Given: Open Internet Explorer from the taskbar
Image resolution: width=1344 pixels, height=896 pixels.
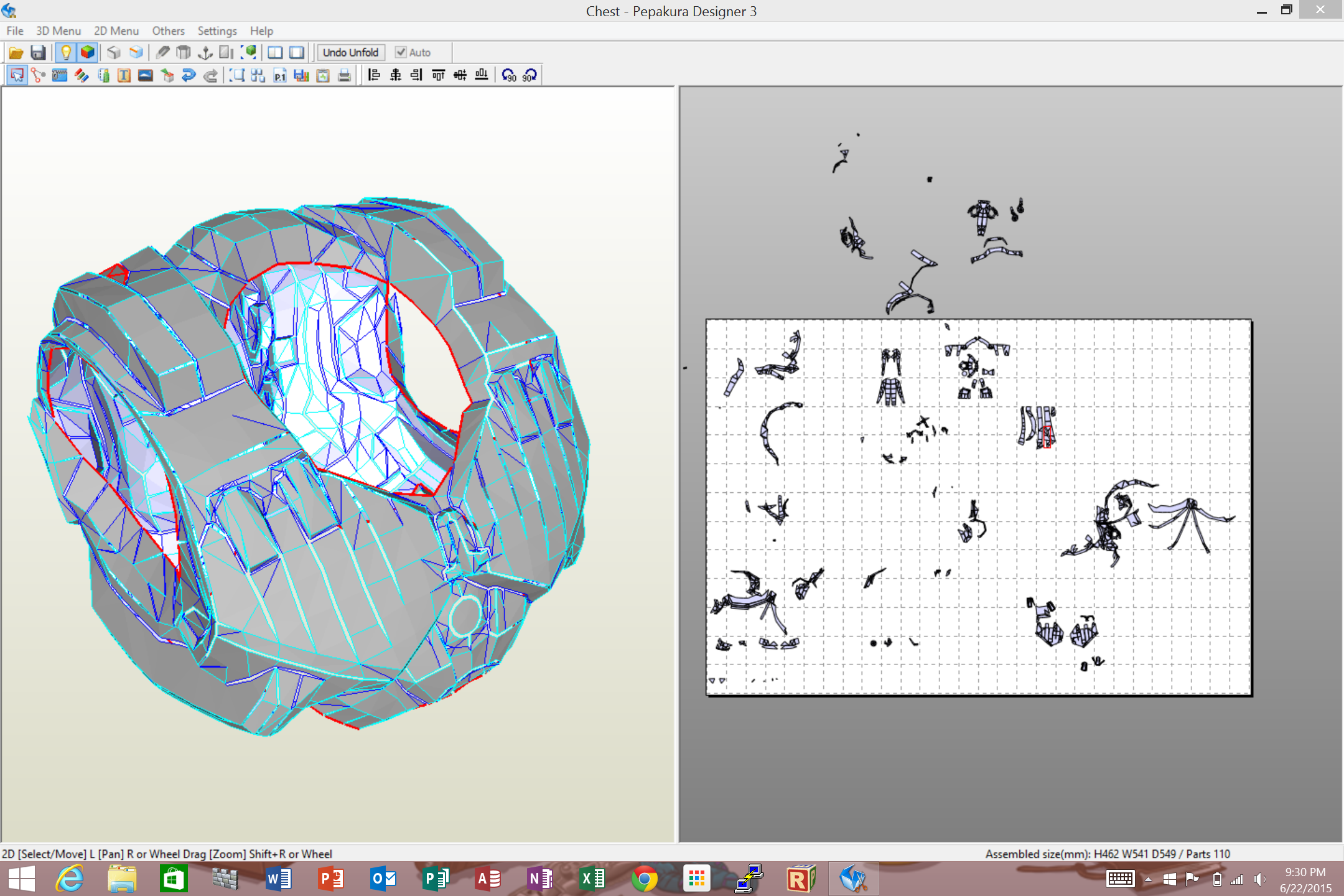Looking at the screenshot, I should point(70,879).
